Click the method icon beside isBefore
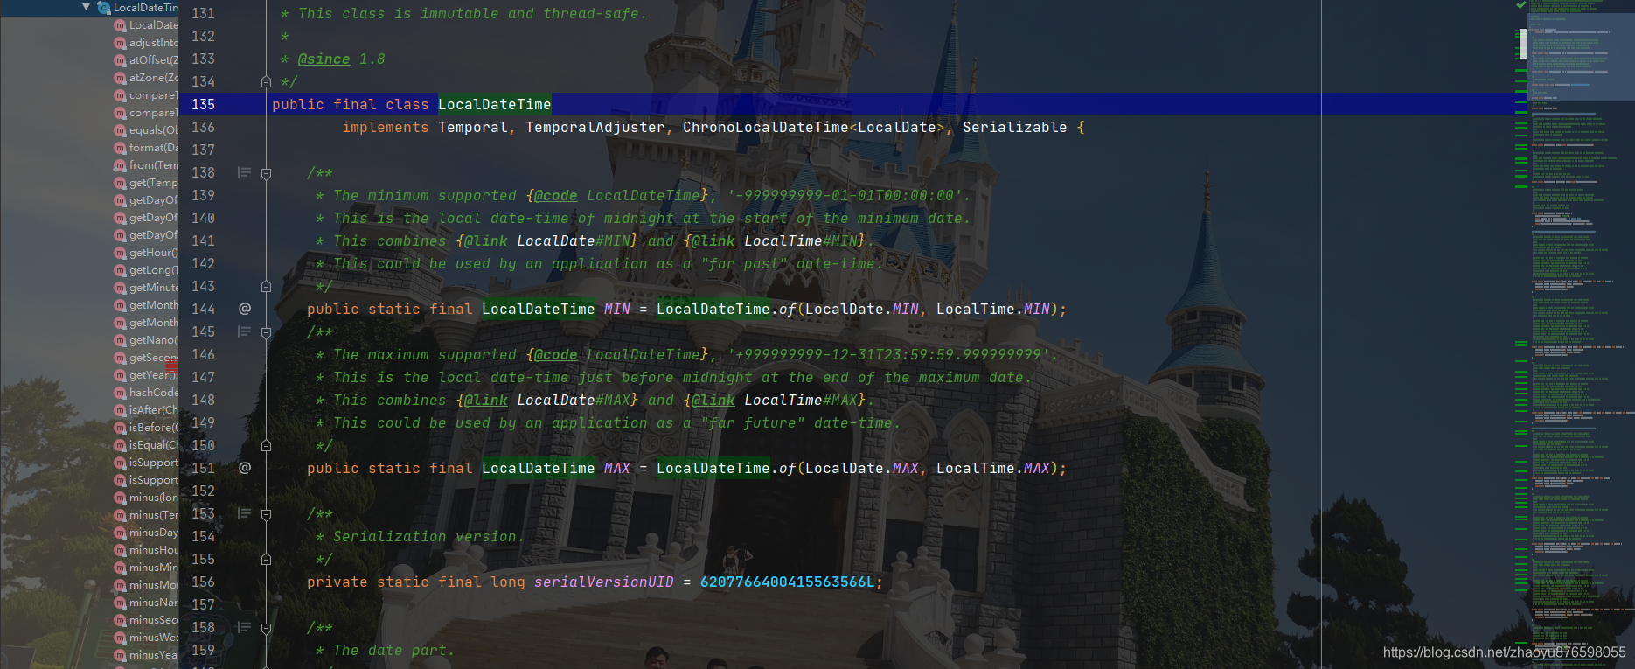Screen dimensions: 1635x669 121,428
